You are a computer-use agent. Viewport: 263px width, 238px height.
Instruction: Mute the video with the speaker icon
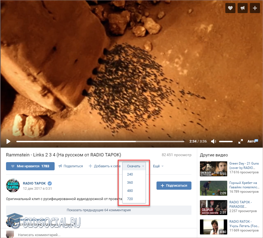pos(213,141)
